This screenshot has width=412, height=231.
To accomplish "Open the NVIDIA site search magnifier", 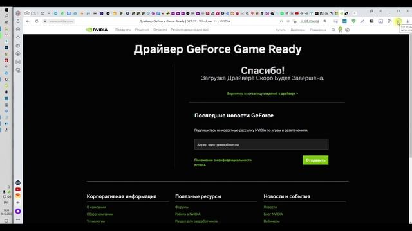I will point(333,30).
